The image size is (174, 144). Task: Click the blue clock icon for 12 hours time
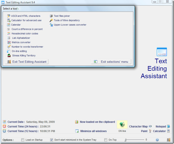click(x=4, y=131)
